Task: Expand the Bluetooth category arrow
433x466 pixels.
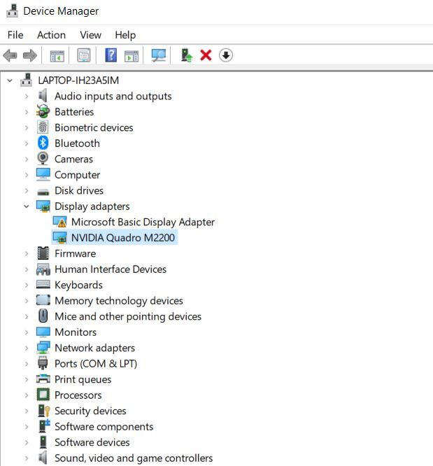Action: (27, 143)
